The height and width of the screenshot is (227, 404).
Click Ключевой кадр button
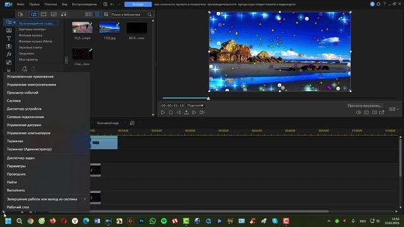click(x=108, y=124)
